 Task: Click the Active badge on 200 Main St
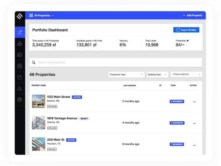tap(71, 140)
